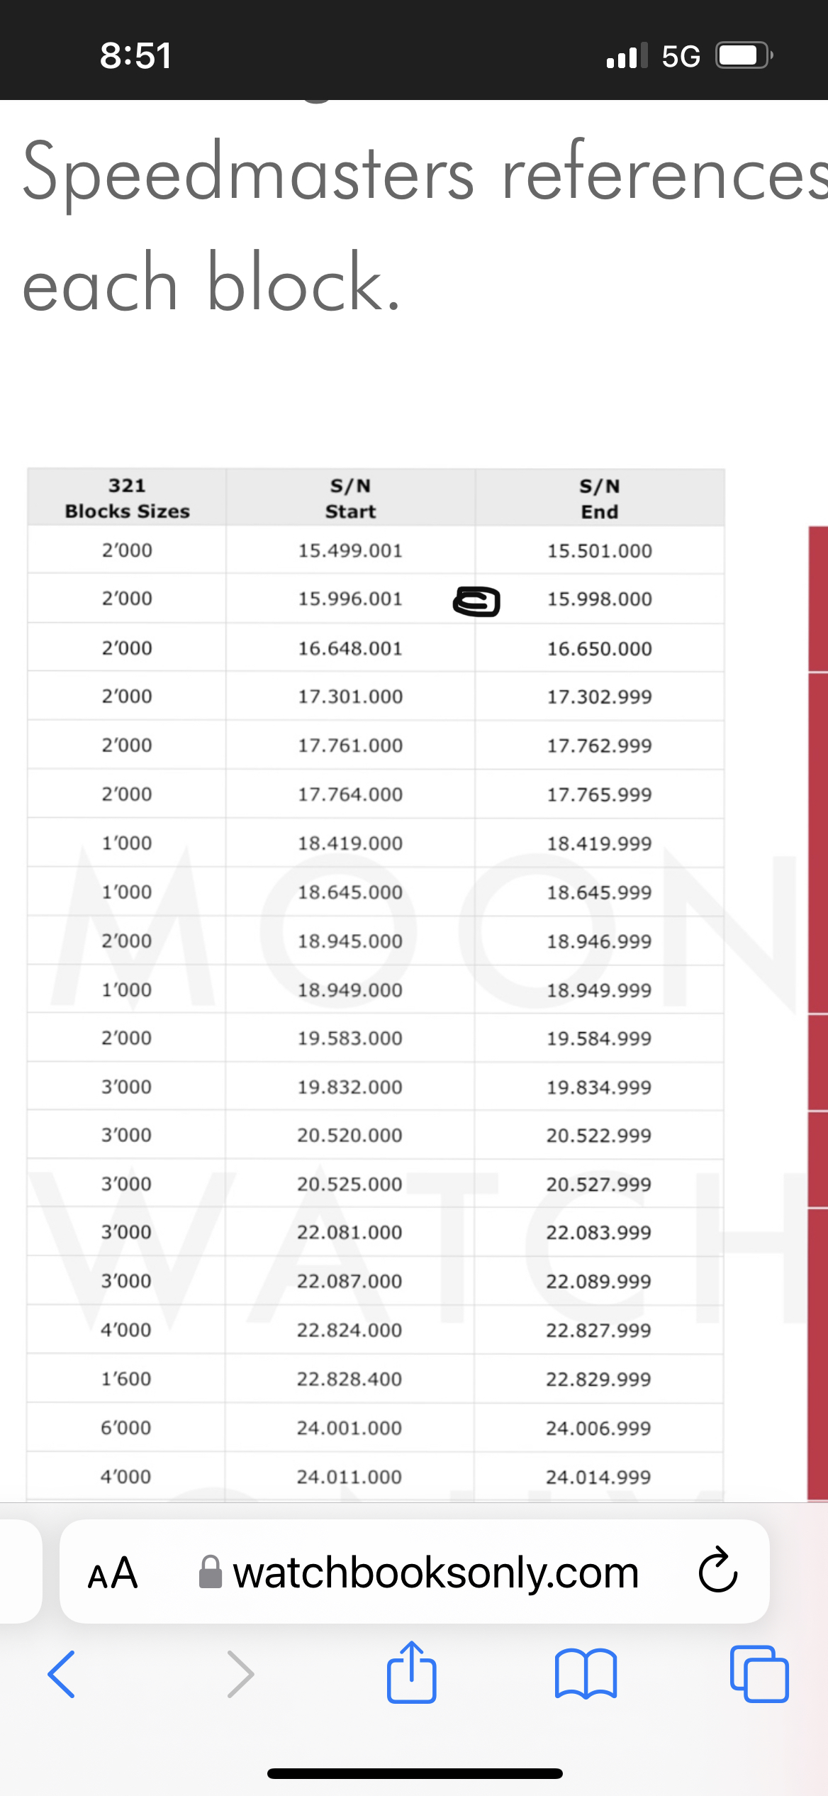
Task: Open the Bookmarks book icon
Action: (x=586, y=1674)
